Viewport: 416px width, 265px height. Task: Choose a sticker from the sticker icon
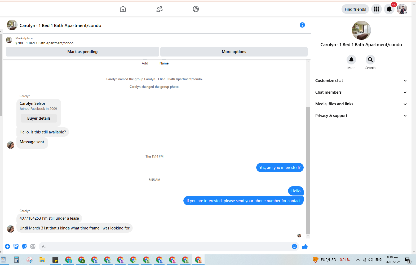24,246
